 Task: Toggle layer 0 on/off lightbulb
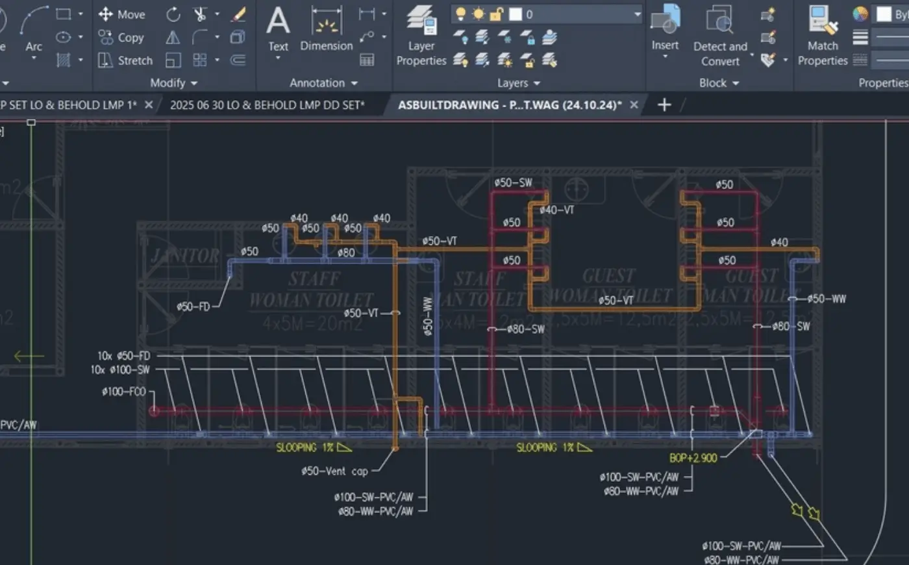(460, 14)
